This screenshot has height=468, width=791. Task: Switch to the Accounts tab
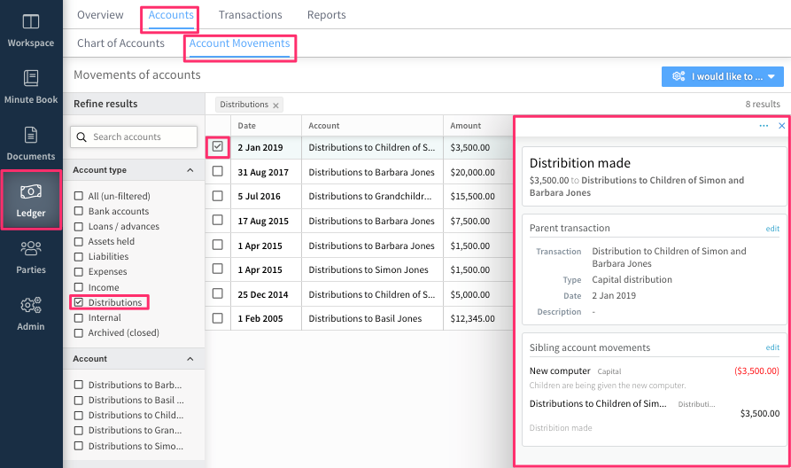click(x=170, y=15)
